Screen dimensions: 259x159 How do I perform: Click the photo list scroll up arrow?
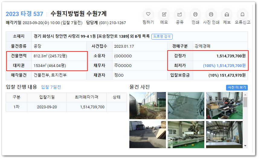[x=245, y=95]
